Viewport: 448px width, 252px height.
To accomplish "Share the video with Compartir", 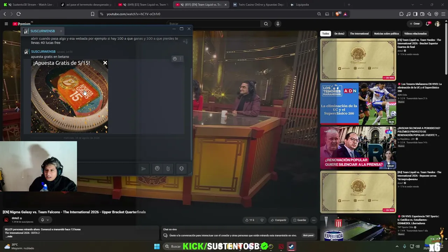I will 279,220.
